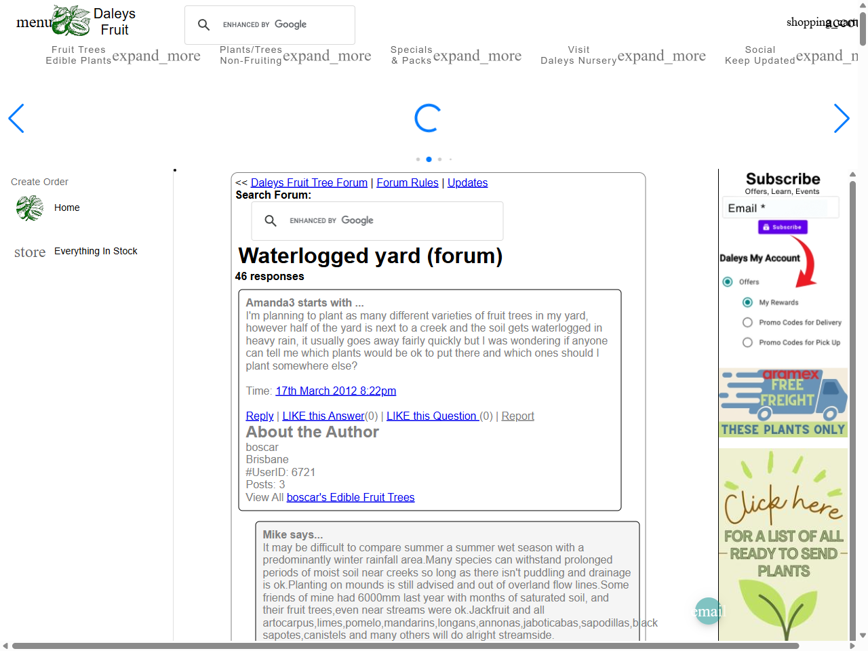Select the My Rewards radio option
868x651 pixels.
[x=747, y=302]
